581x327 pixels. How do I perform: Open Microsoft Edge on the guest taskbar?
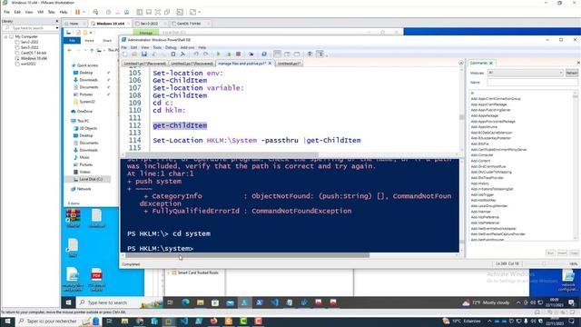click(185, 302)
